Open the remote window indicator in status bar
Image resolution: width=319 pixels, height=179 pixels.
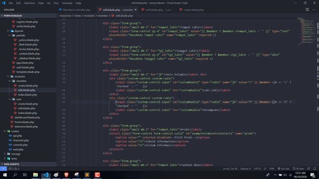pos(3,169)
